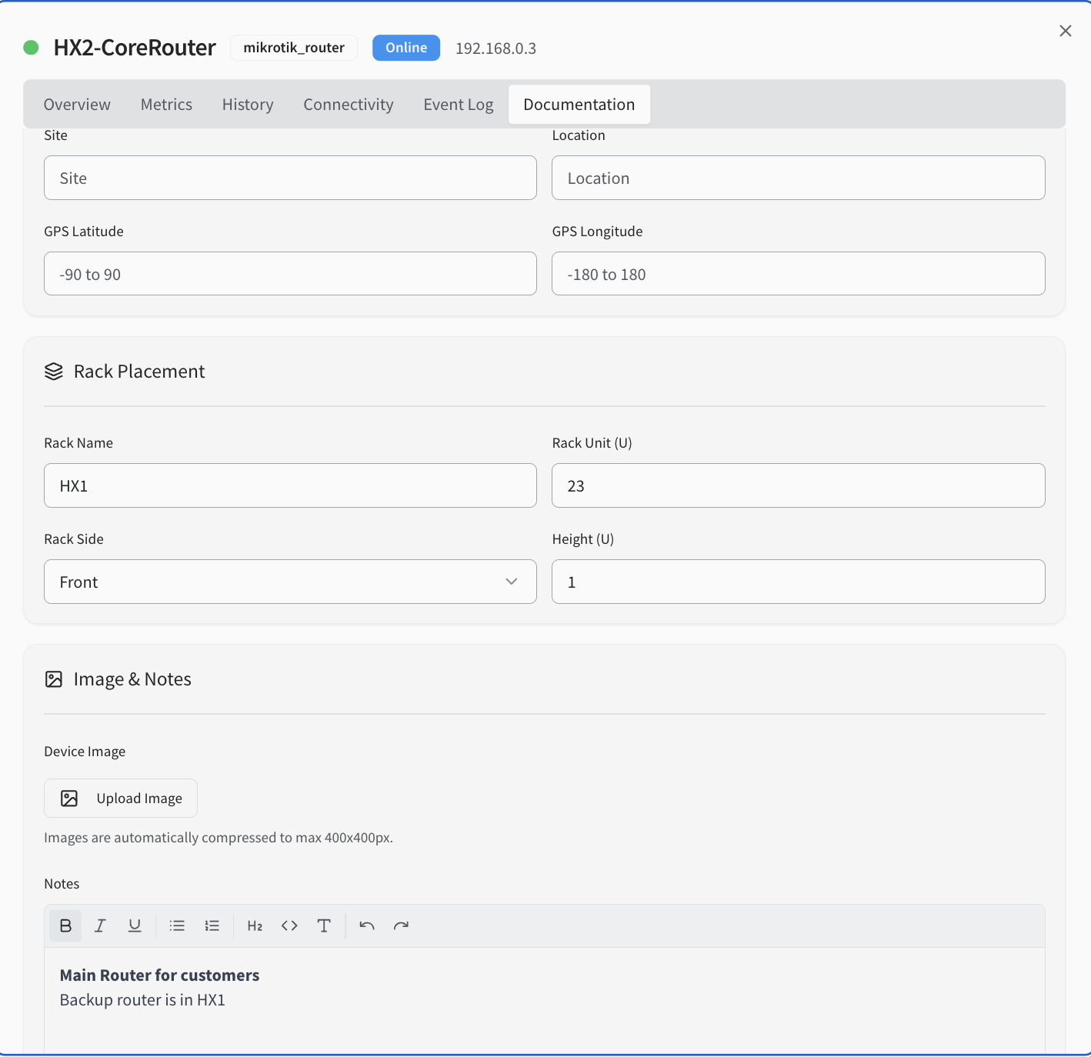The width and height of the screenshot is (1091, 1057).
Task: Click the Rack Unit (U) field
Action: (798, 485)
